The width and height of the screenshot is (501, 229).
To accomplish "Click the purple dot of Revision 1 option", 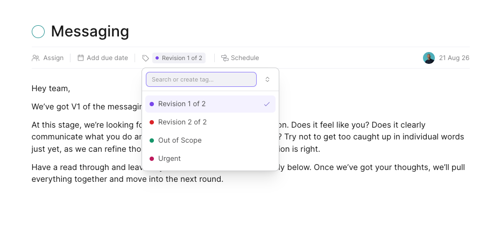I will 152,104.
